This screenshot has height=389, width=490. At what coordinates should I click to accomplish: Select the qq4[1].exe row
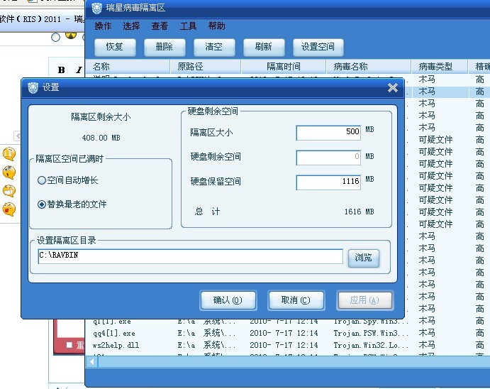pos(287,334)
